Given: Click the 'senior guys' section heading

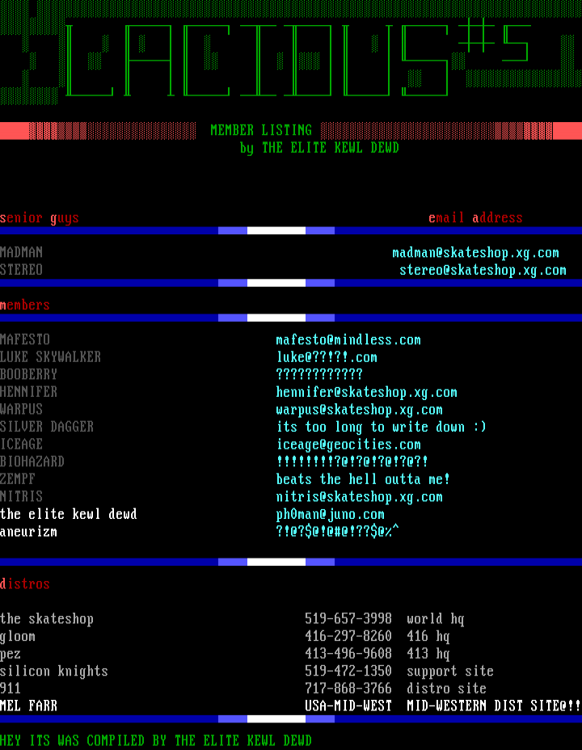Looking at the screenshot, I should pos(40,218).
